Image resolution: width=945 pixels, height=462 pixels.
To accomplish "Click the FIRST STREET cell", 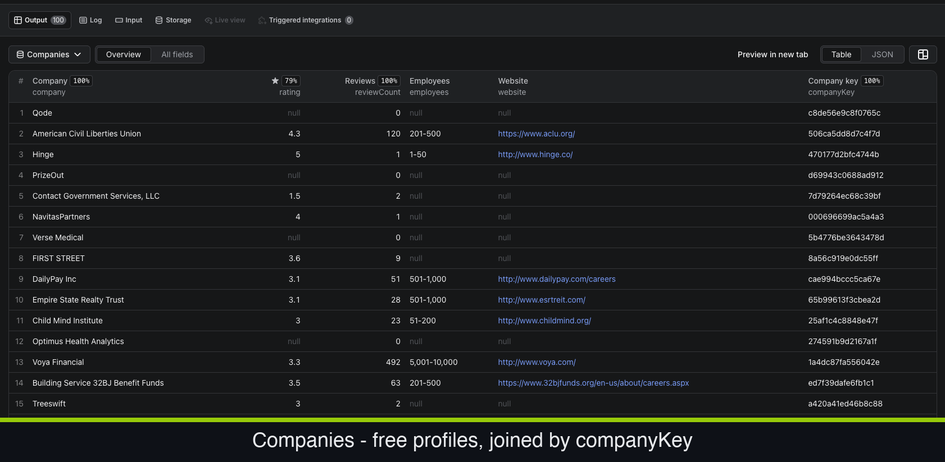I will [58, 258].
